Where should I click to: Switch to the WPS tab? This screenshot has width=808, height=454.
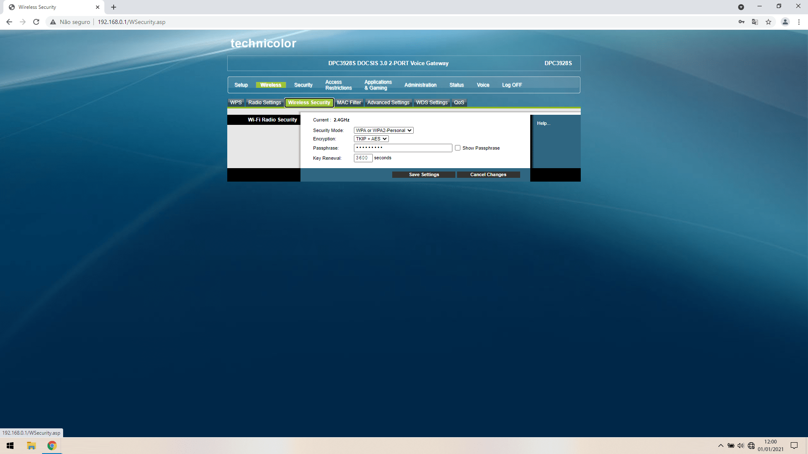[x=236, y=103]
